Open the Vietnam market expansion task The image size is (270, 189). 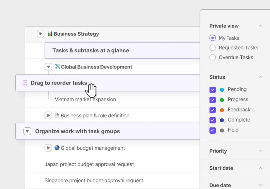tap(85, 99)
